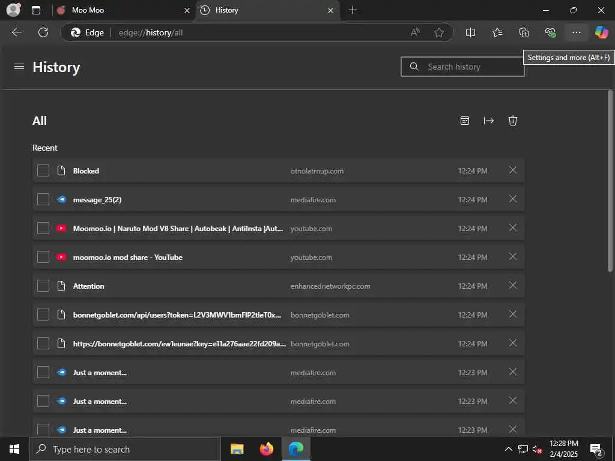Go back with the arrow button
The width and height of the screenshot is (615, 461).
pyautogui.click(x=16, y=32)
